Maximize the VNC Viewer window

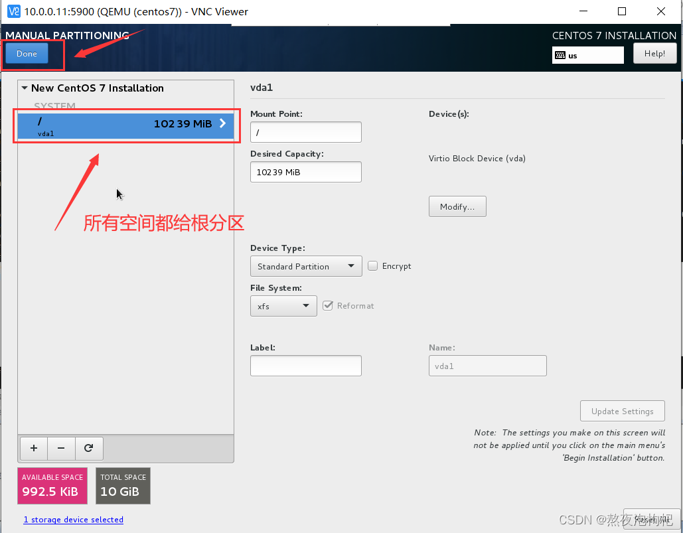tap(622, 11)
